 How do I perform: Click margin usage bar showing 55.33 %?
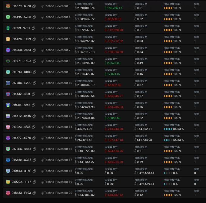point(168,140)
